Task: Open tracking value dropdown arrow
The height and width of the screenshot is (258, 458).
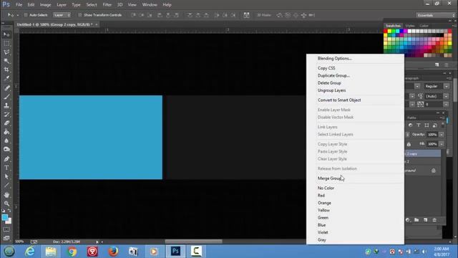Action: click(x=447, y=105)
